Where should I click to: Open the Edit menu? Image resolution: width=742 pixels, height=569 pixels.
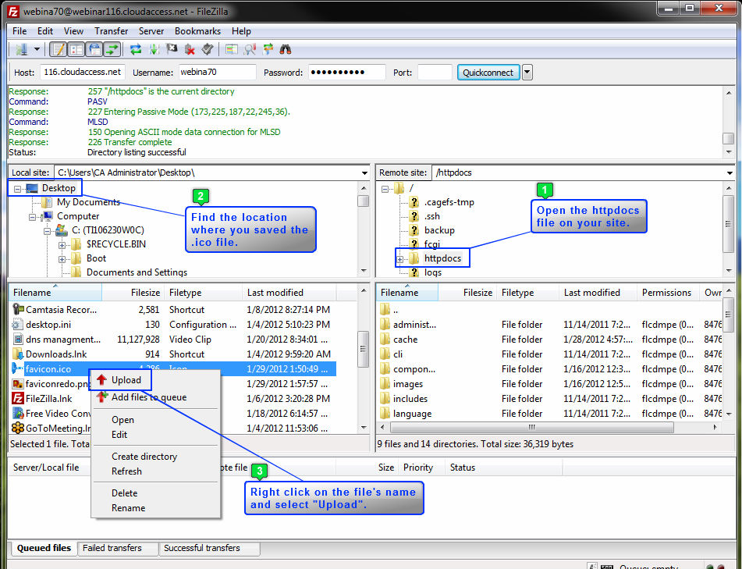[45, 31]
